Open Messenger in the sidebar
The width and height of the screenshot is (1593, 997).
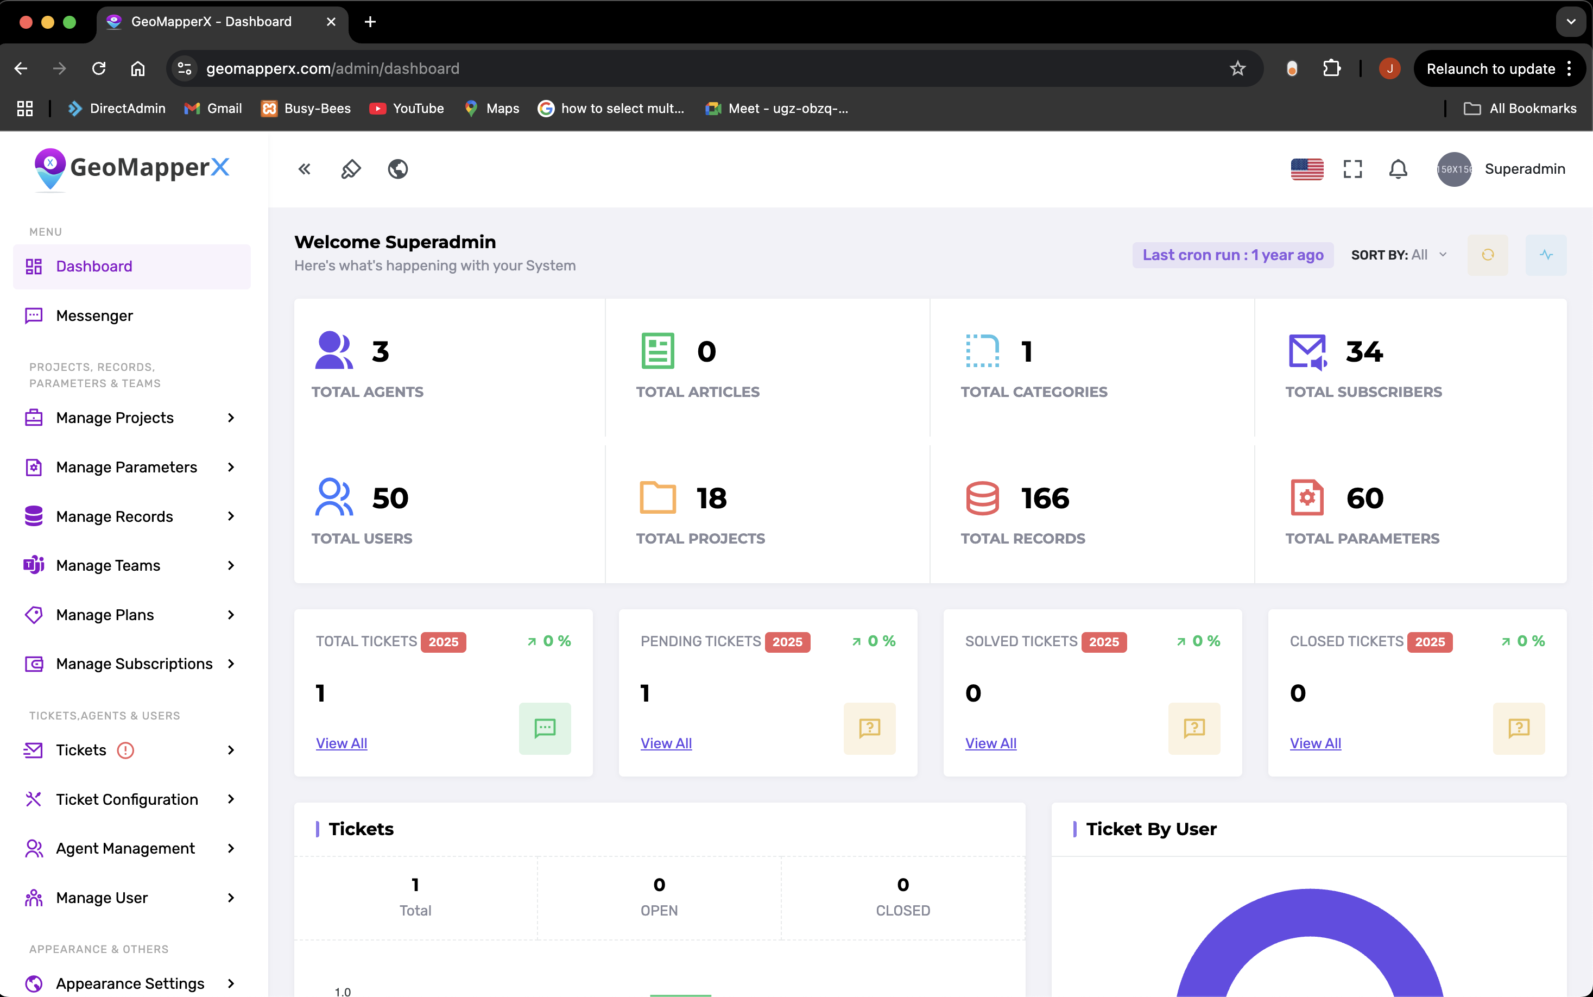point(132,316)
